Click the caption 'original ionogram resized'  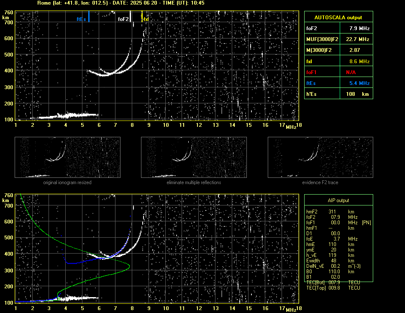click(x=67, y=182)
